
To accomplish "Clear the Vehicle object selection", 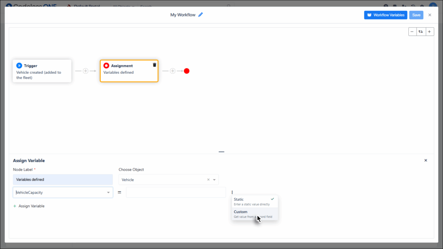I will click(x=208, y=180).
